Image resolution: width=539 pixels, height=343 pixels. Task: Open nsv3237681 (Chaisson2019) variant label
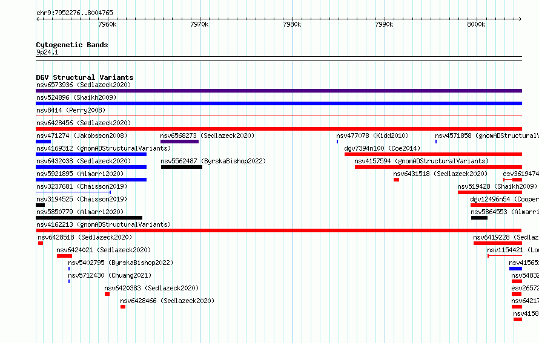point(82,186)
